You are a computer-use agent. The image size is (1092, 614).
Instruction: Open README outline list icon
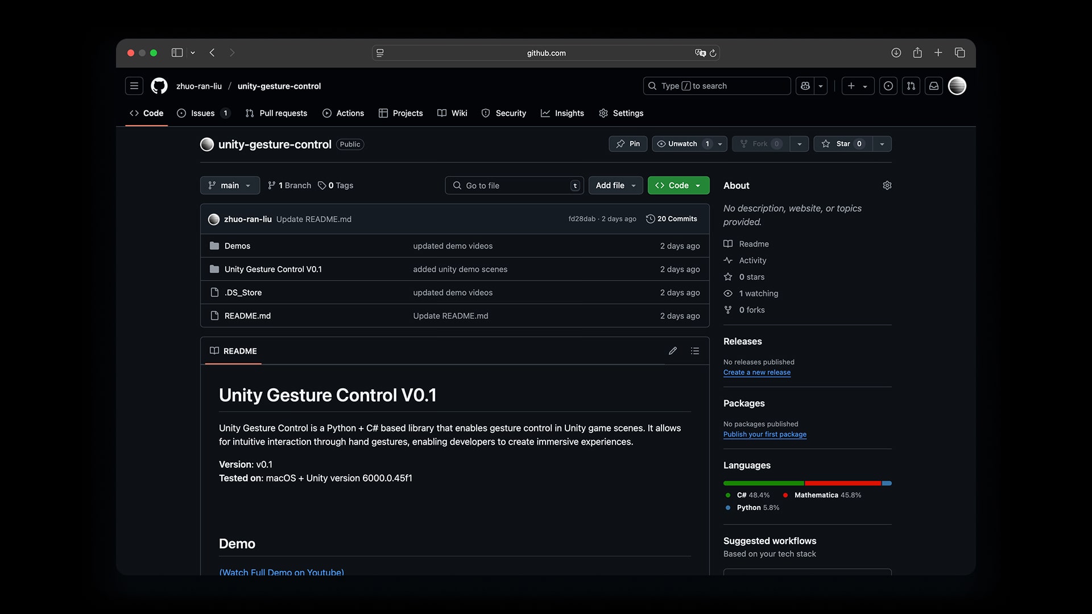click(x=695, y=351)
